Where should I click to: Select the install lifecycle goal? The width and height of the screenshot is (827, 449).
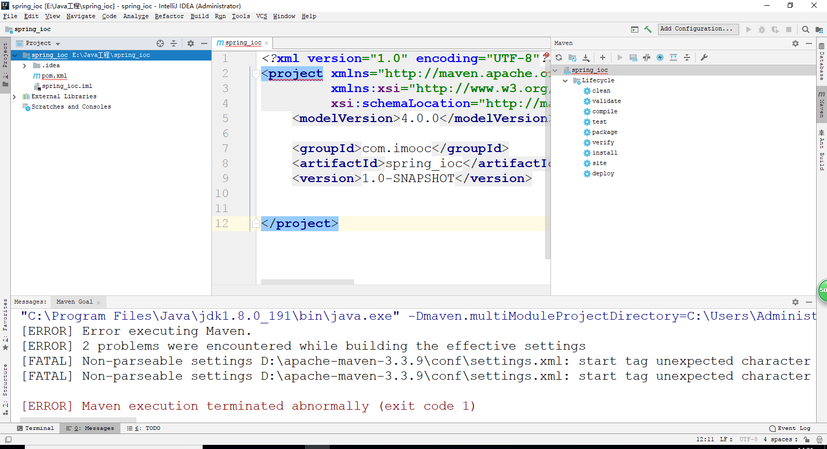point(605,153)
